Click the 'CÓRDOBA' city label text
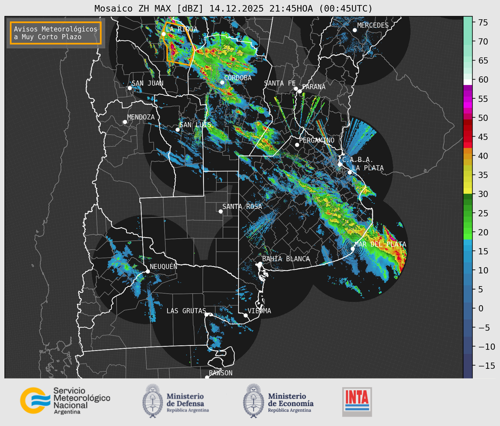This screenshot has width=500, height=426. point(238,78)
